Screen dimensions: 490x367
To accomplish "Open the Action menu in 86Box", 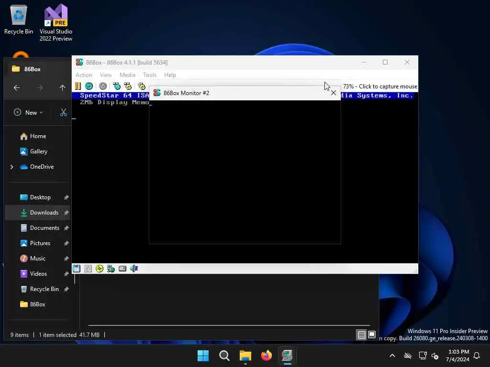I will click(84, 75).
